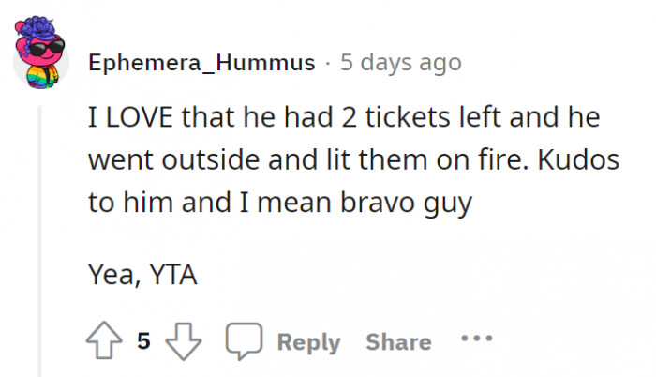Collapse the comment thread via vertical line

40,234
